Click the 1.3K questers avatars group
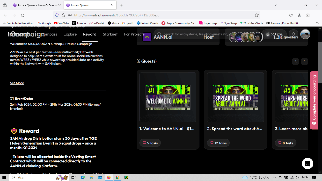Image resolution: width=322 pixels, height=181 pixels. coord(246,37)
